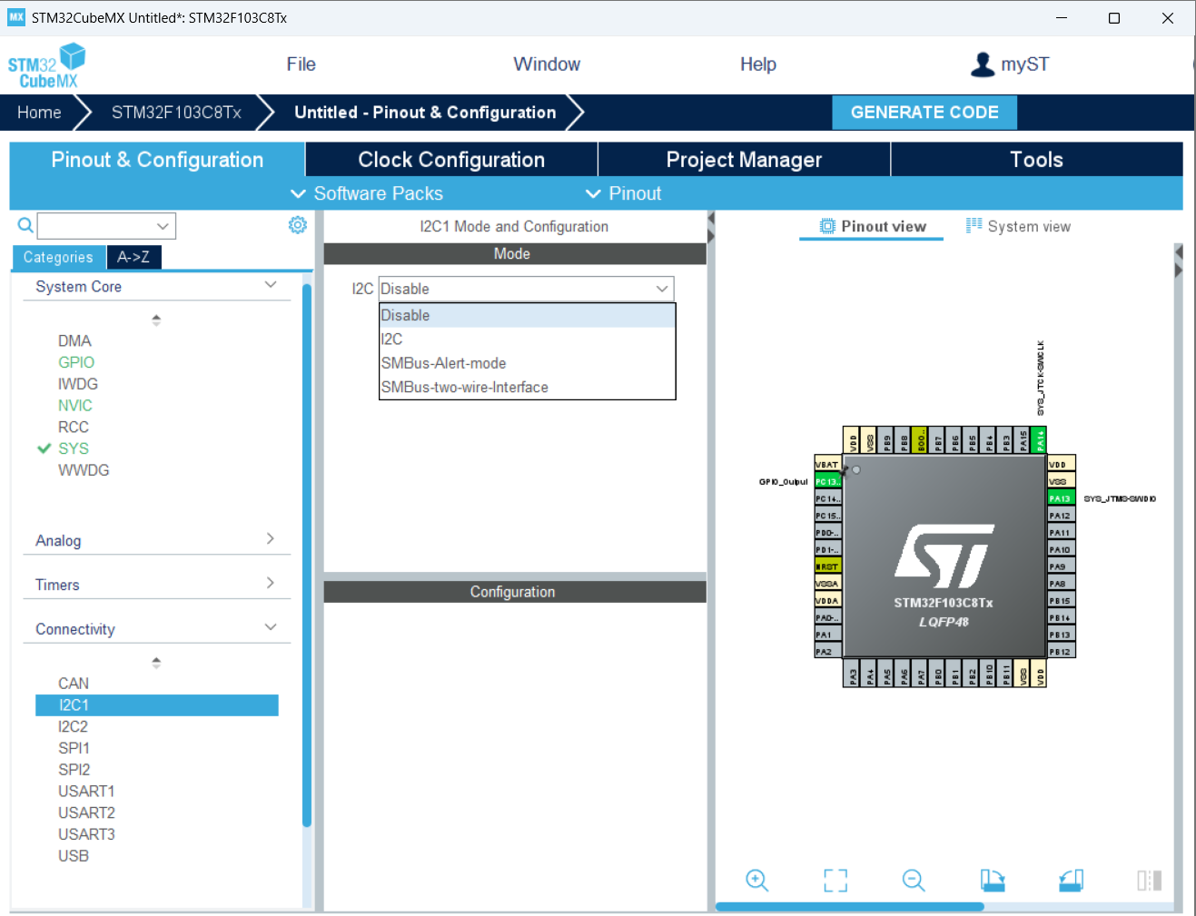Viewport: 1196px width, 916px height.
Task: Open the search box dropdown
Action: pyautogui.click(x=163, y=226)
